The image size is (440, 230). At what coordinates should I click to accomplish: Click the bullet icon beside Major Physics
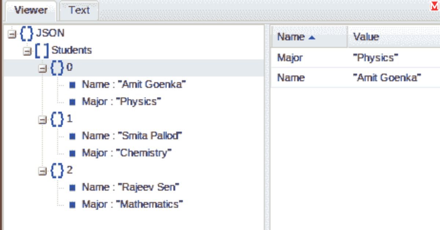pos(72,102)
